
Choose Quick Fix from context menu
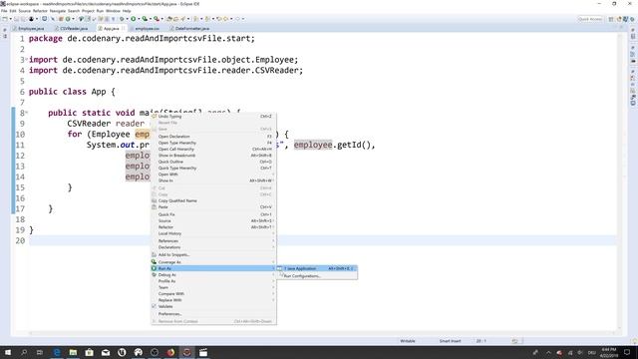point(213,214)
